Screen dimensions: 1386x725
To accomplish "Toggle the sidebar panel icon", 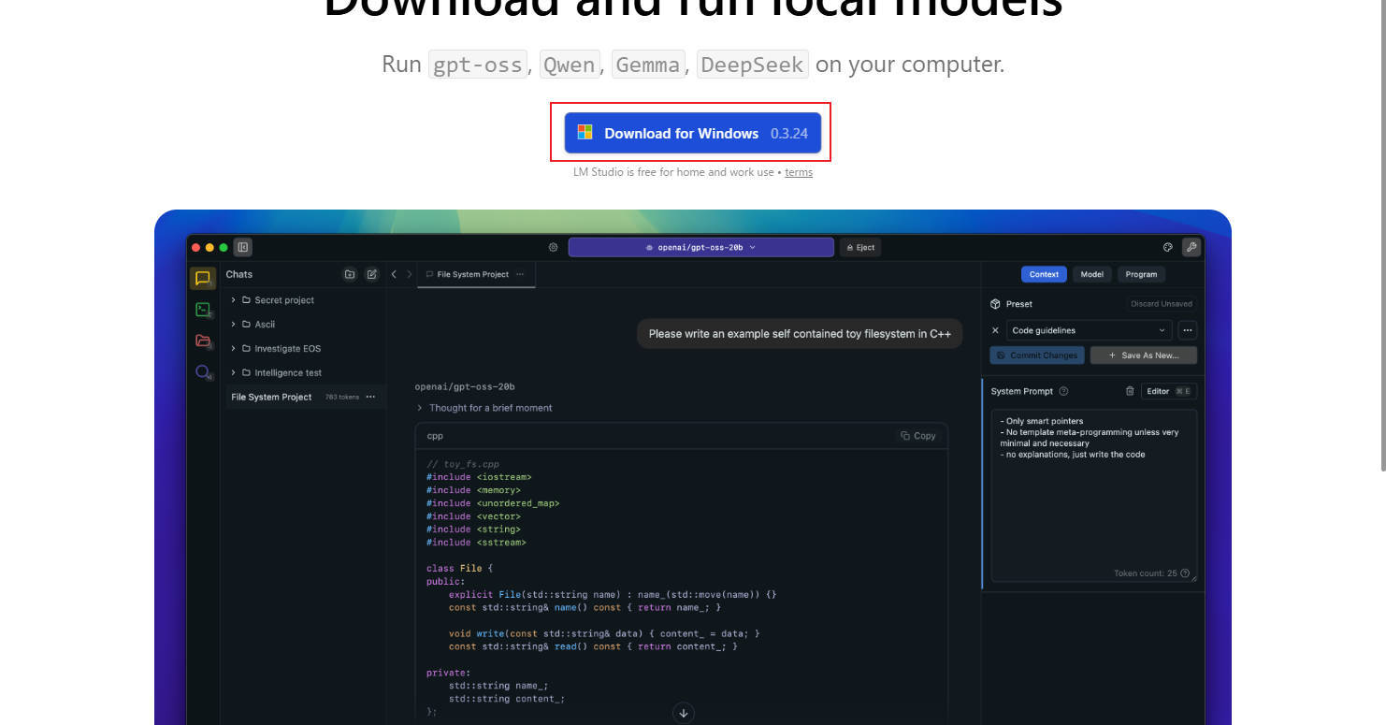I will [243, 247].
